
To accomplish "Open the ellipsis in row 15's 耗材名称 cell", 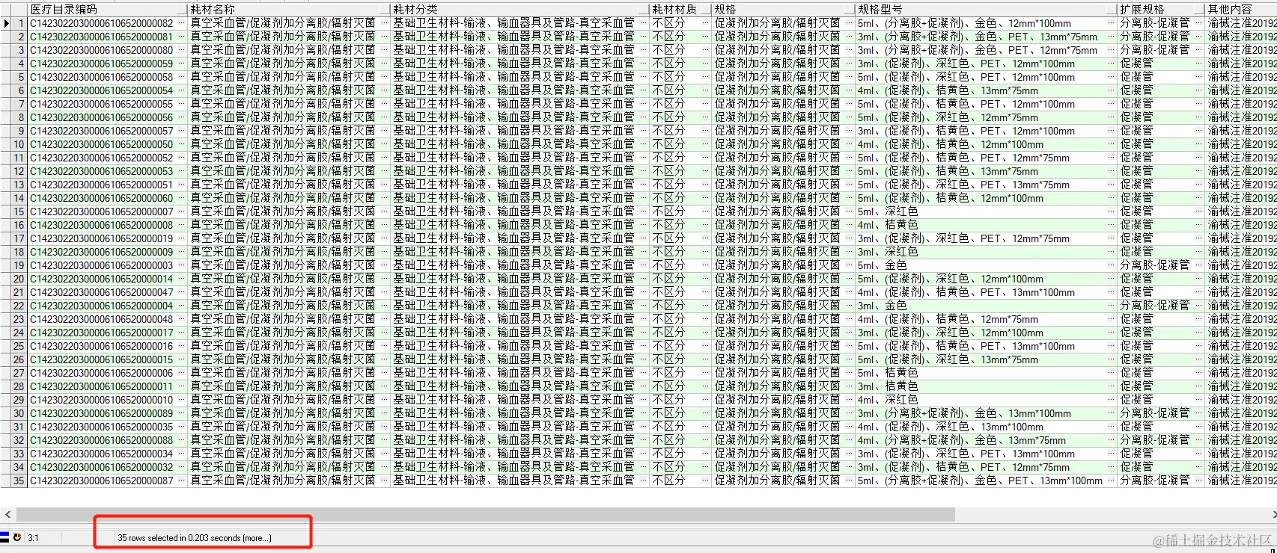I will pyautogui.click(x=385, y=211).
